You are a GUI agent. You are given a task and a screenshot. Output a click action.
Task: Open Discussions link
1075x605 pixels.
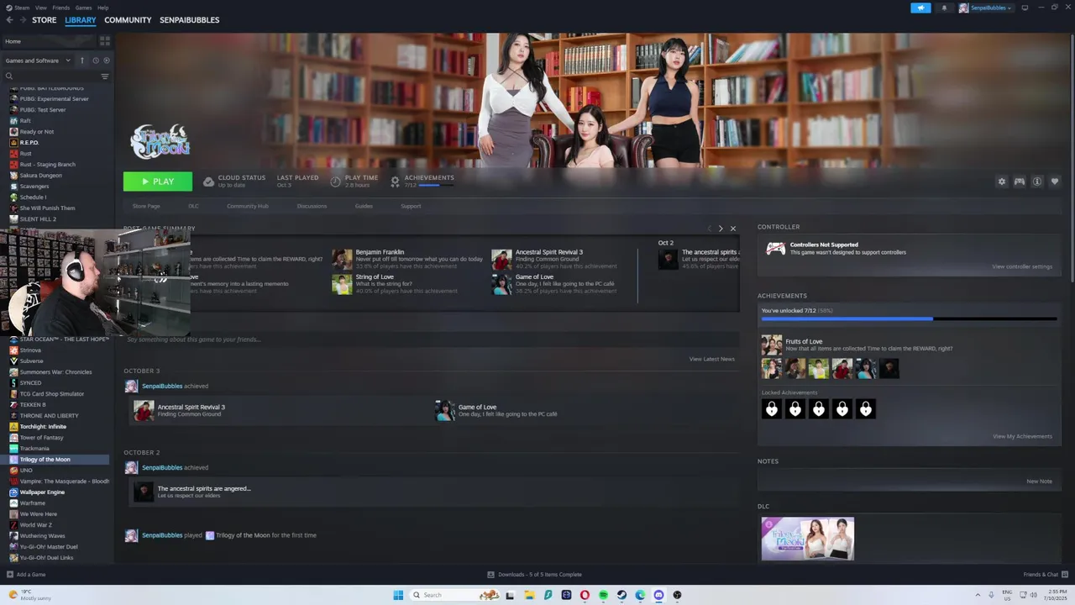pos(312,206)
